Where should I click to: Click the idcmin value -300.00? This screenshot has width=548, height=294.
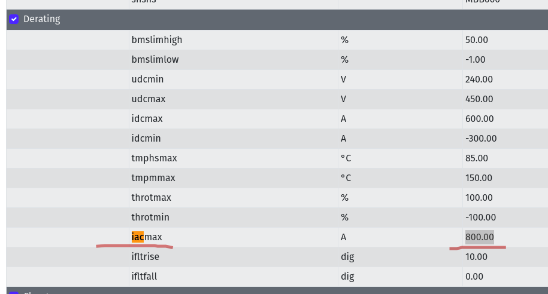click(x=480, y=139)
